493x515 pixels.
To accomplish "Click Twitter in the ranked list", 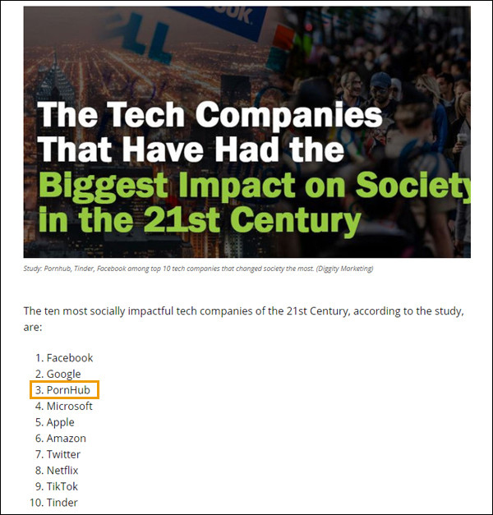I will tap(63, 454).
